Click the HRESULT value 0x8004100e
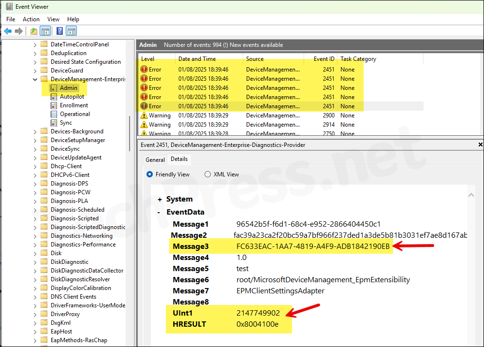Image resolution: width=484 pixels, height=347 pixels. 257,324
